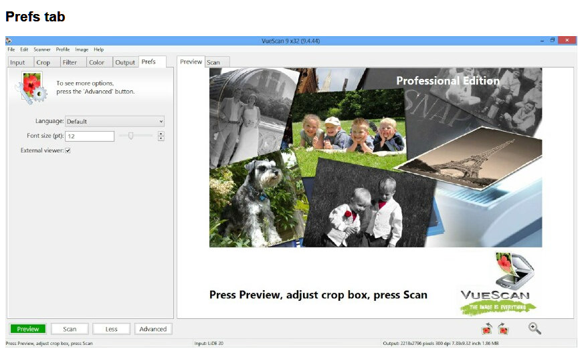Select the Output tab
The height and width of the screenshot is (351, 582).
pyautogui.click(x=124, y=62)
